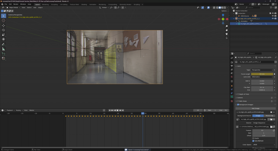Select the Rotate tool
278x151 pixels.
(3, 30)
